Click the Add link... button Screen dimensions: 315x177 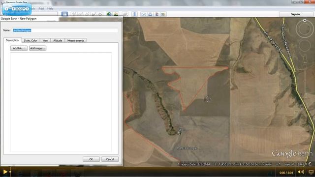[x=19, y=48]
